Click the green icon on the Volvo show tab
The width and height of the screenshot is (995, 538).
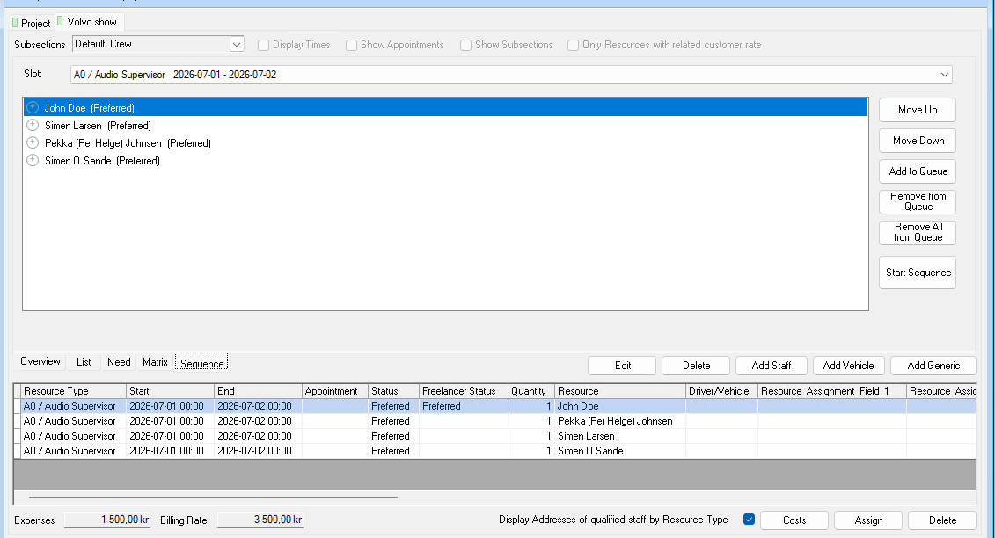(x=61, y=22)
